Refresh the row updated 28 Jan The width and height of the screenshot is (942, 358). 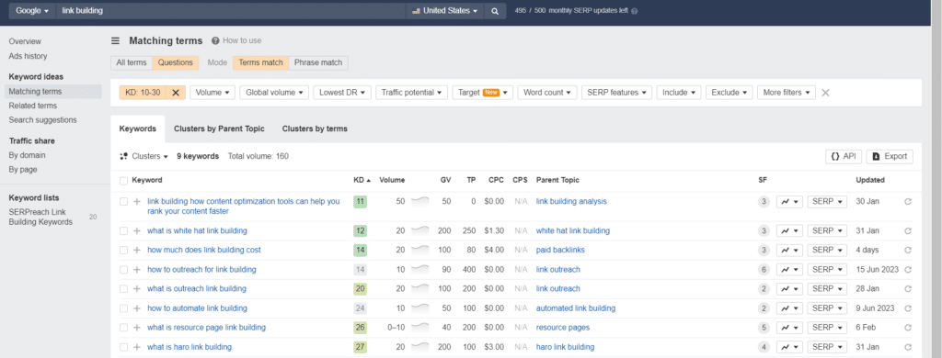click(x=908, y=289)
